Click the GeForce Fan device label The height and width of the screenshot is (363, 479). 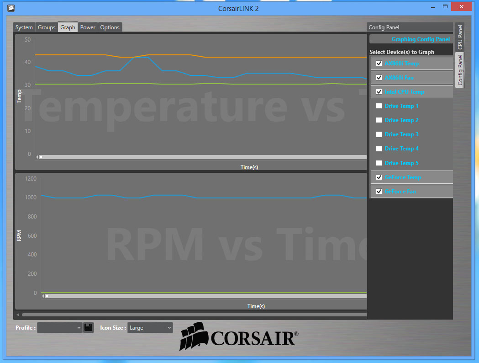click(x=400, y=192)
